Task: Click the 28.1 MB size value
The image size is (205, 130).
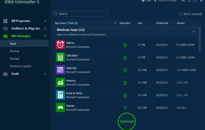Action: (x=142, y=108)
